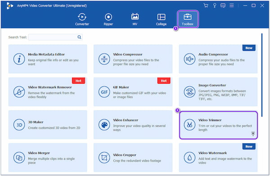The width and height of the screenshot is (270, 176).
Task: Open the hamburger menu icon
Action: pyautogui.click(x=232, y=5)
